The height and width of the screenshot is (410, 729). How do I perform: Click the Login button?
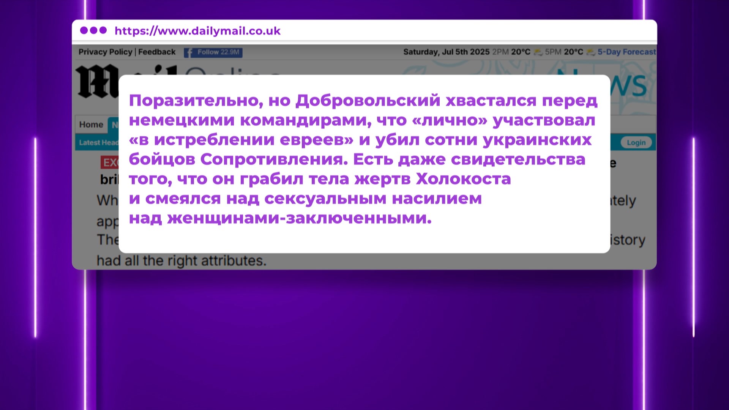pos(636,142)
